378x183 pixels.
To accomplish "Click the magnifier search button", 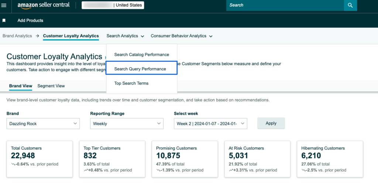I will pyautogui.click(x=350, y=5).
